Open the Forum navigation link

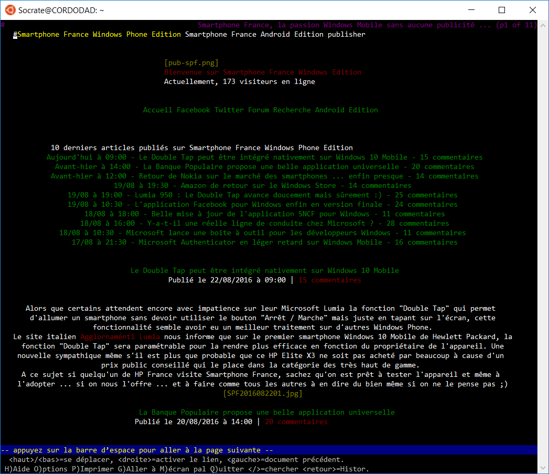[x=259, y=110]
